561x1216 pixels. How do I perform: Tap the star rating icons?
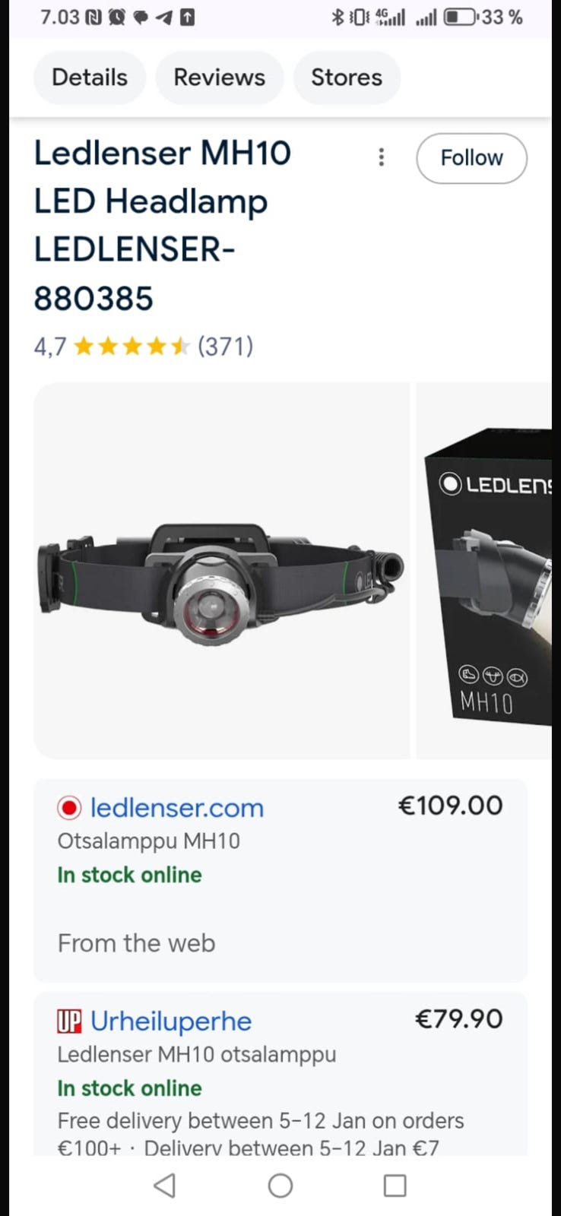[132, 347]
